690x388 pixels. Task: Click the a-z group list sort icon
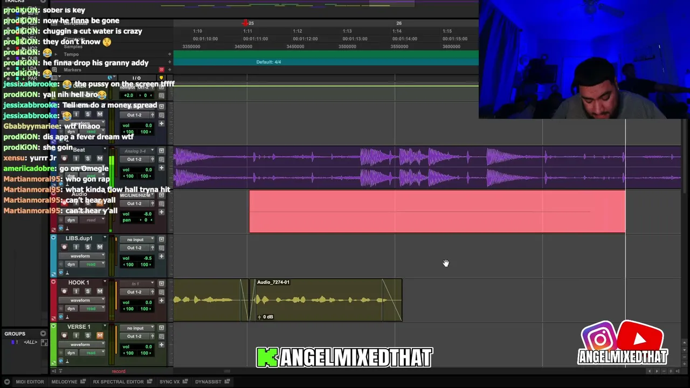click(45, 343)
